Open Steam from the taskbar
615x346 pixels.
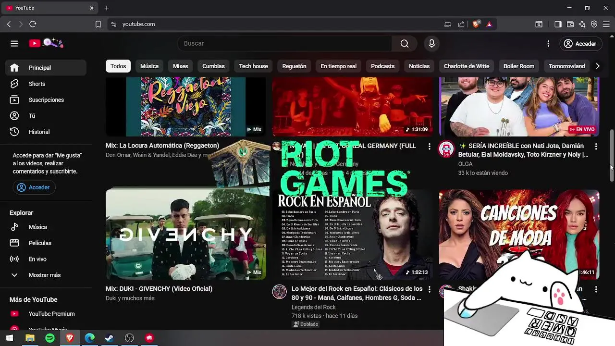(110, 338)
